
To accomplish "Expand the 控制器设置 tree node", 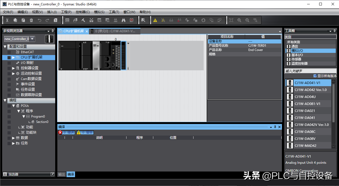I will 13,68.
